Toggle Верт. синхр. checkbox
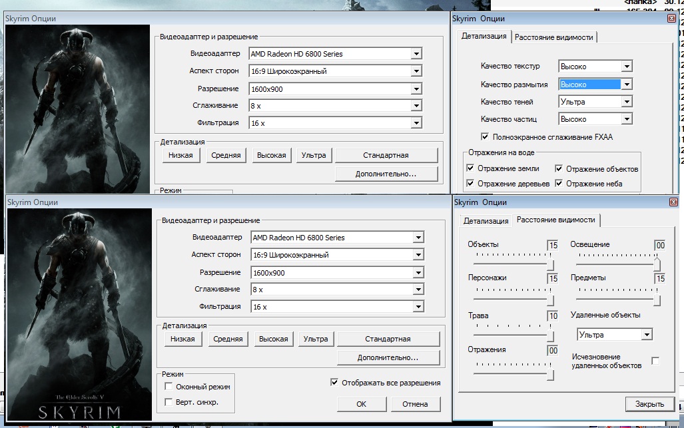The image size is (684, 428). click(x=169, y=402)
